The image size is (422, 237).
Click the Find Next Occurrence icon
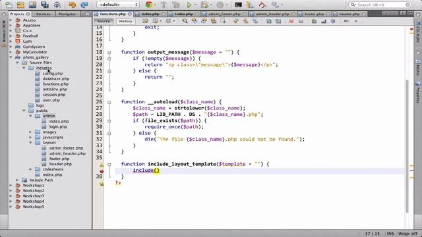(204, 21)
